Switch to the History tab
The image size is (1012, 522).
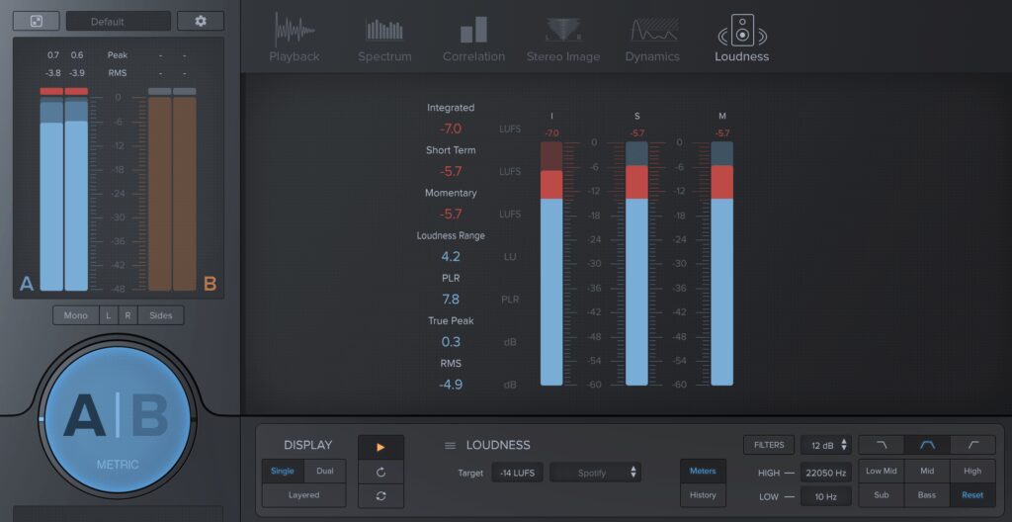point(703,495)
